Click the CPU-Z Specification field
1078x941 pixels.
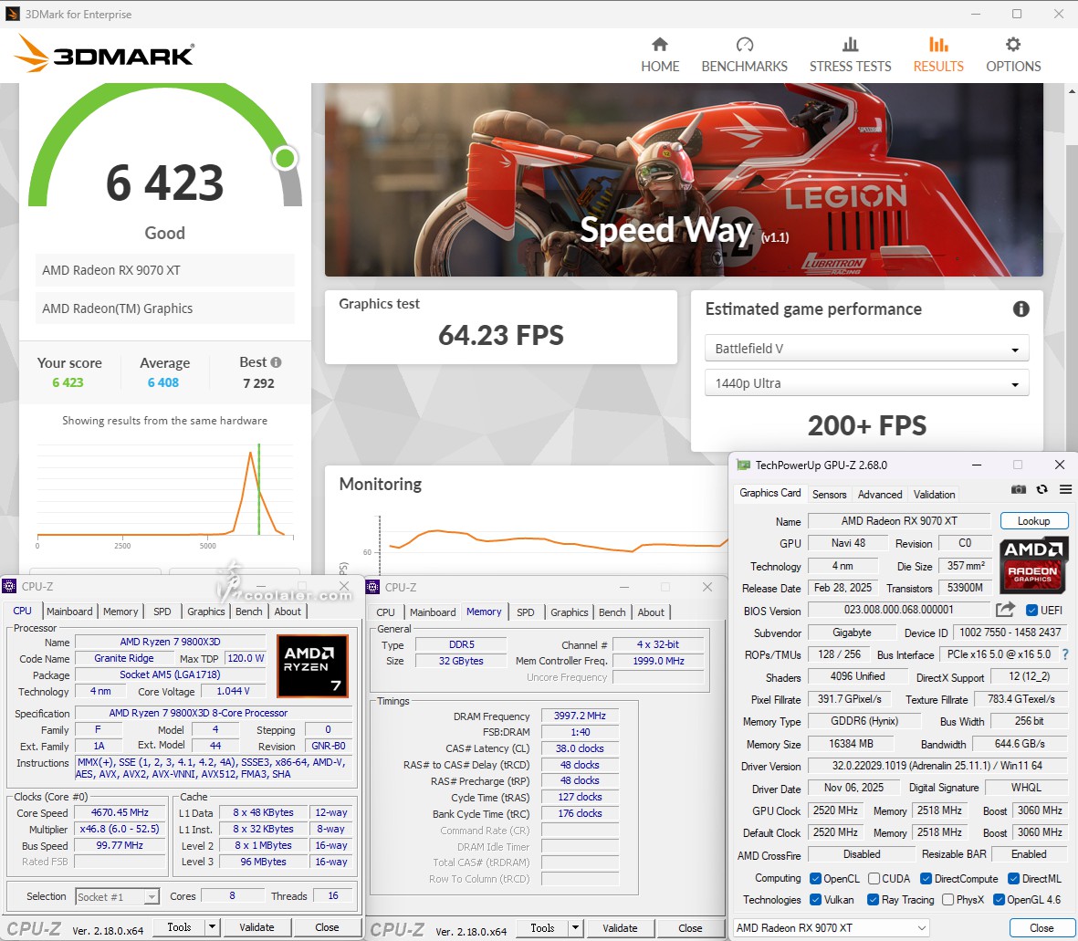213,714
